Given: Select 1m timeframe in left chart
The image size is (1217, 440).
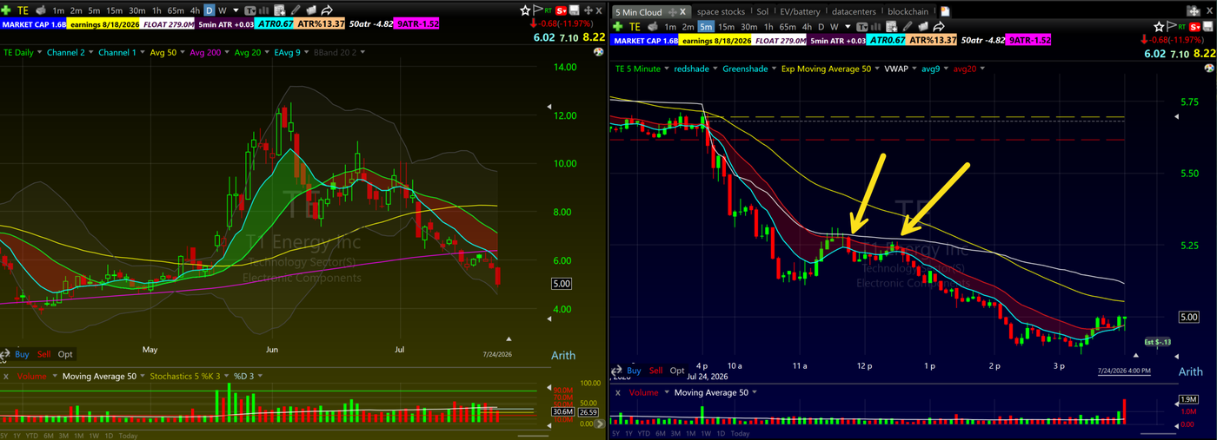Looking at the screenshot, I should pos(58,10).
